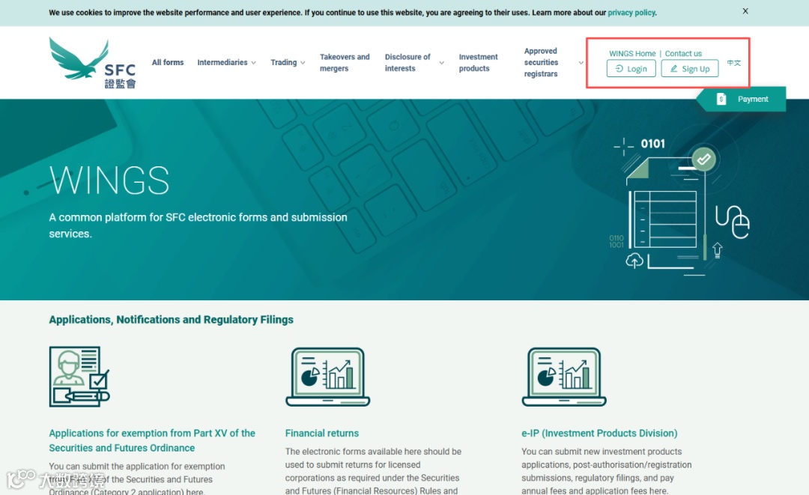Viewport: 809px width, 495px height.
Task: Expand the Intermediaries dropdown chevron
Action: click(x=253, y=63)
